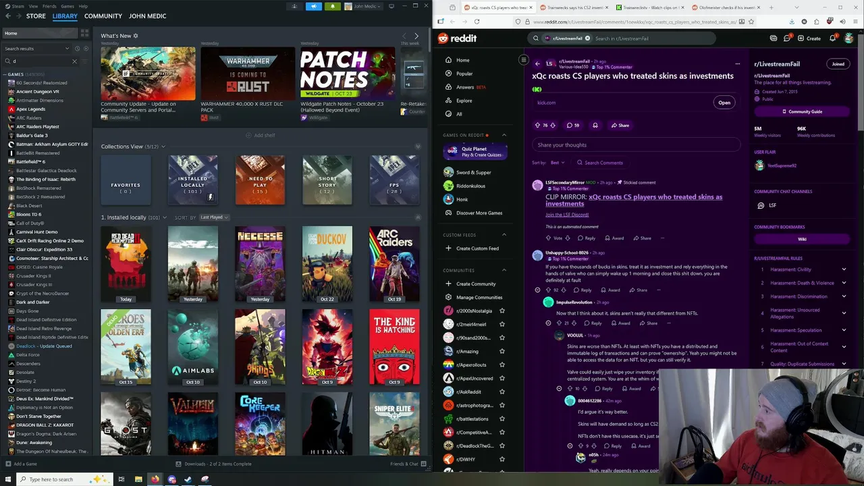Screen dimensions: 864x486
Task: Switch Steam library to grid view icon
Action: [x=84, y=32]
